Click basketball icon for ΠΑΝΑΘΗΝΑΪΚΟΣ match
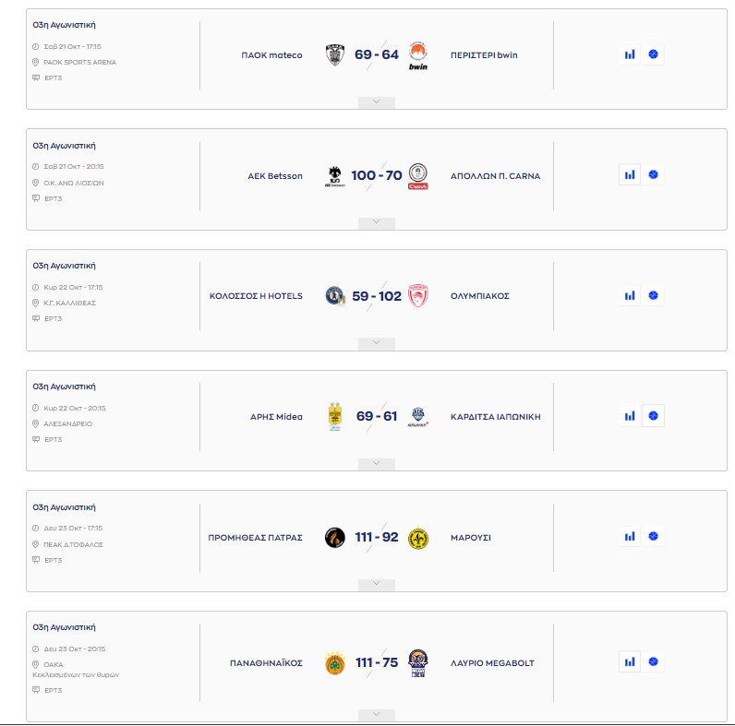The image size is (735, 726). 654,661
